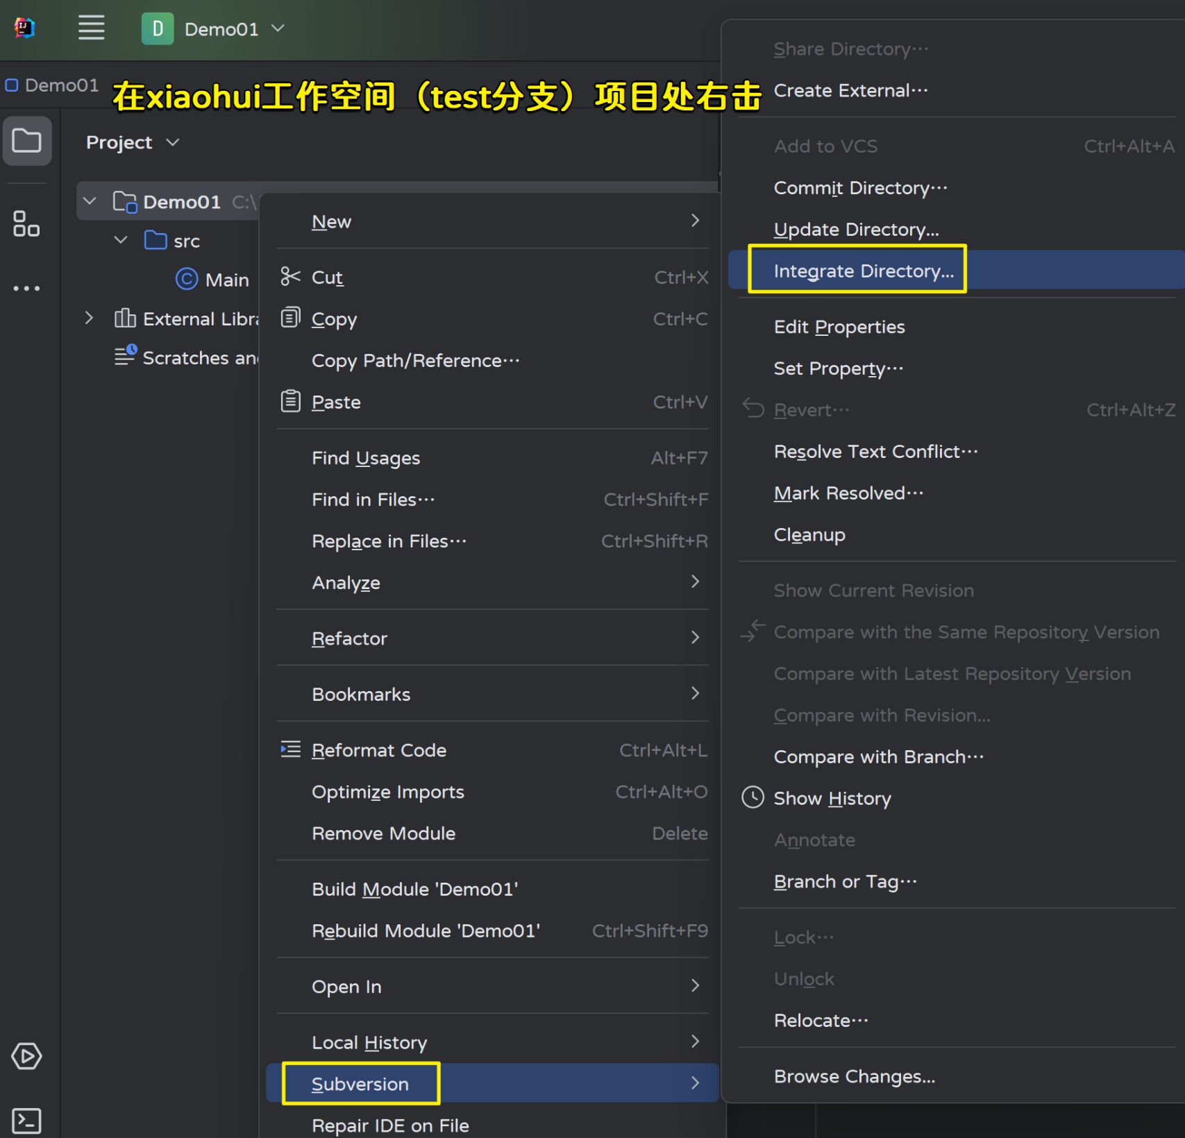
Task: Open the Project view selector dropdown
Action: (x=173, y=142)
